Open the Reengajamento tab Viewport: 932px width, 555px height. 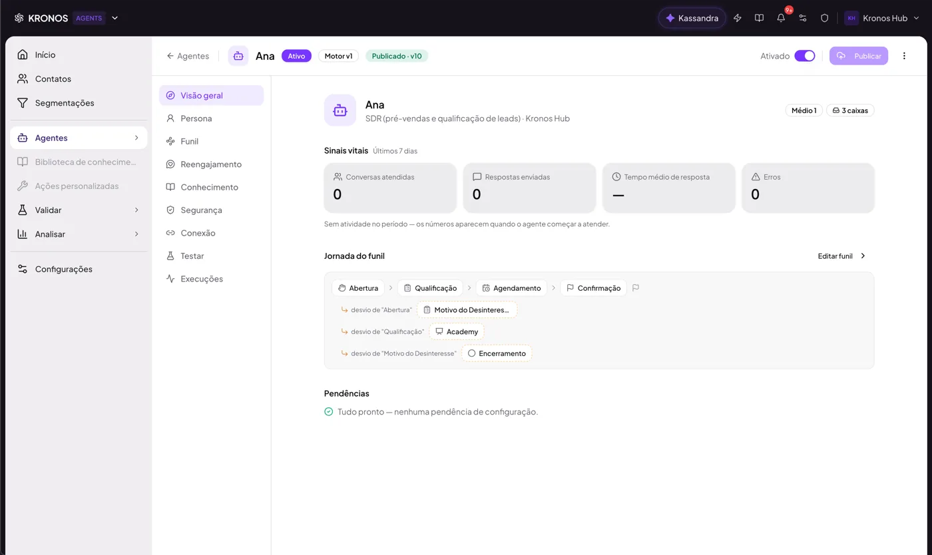tap(211, 164)
